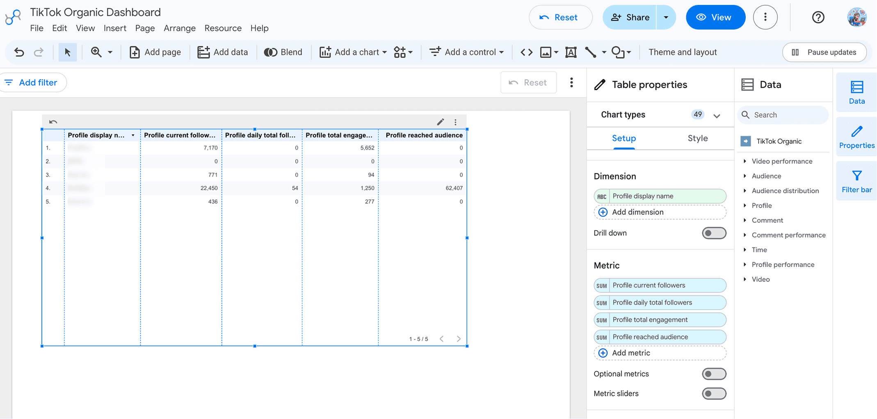The width and height of the screenshot is (877, 419).
Task: Go to next table page arrow
Action: [x=459, y=339]
